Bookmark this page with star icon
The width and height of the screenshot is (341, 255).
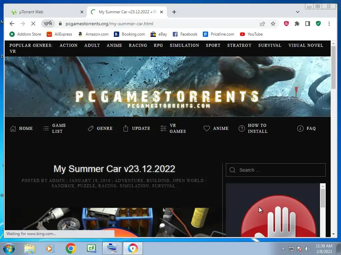(273, 24)
